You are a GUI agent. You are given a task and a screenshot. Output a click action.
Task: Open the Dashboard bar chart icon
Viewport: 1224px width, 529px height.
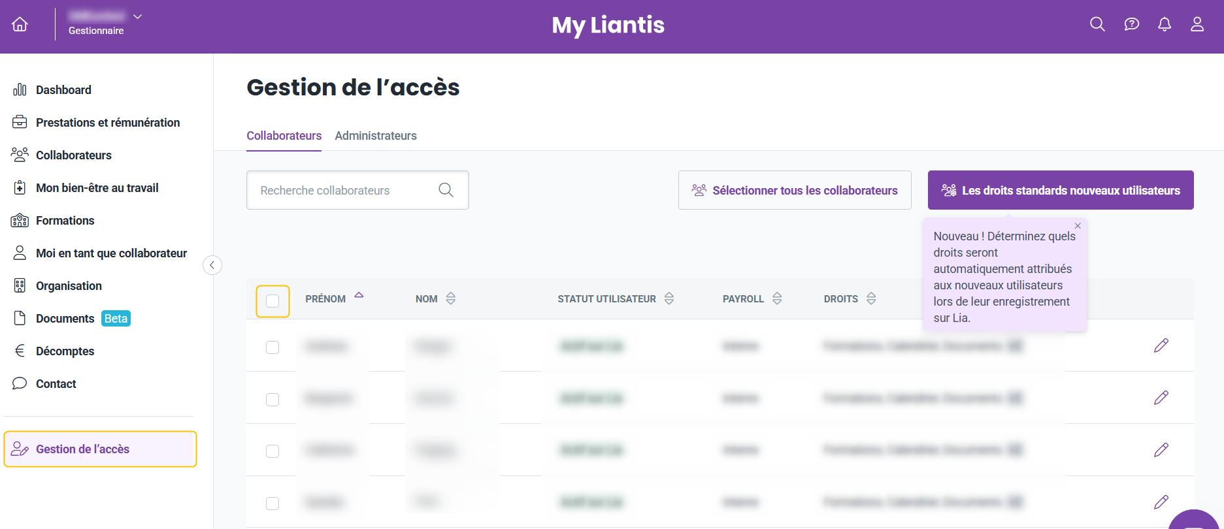(20, 89)
